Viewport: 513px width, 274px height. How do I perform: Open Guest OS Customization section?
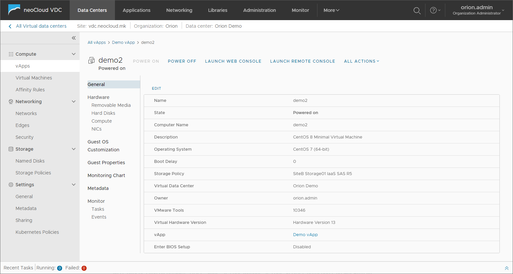[103, 146]
